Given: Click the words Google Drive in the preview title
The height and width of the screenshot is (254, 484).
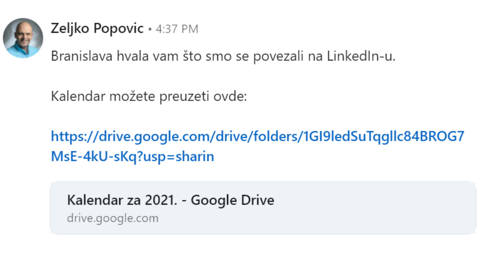Looking at the screenshot, I should tap(232, 200).
